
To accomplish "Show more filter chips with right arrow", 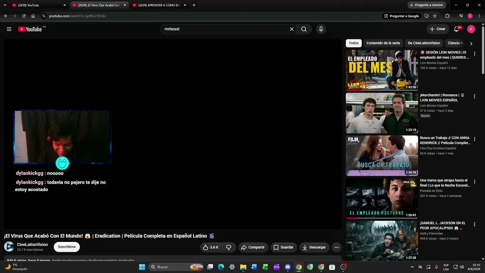I will (471, 44).
